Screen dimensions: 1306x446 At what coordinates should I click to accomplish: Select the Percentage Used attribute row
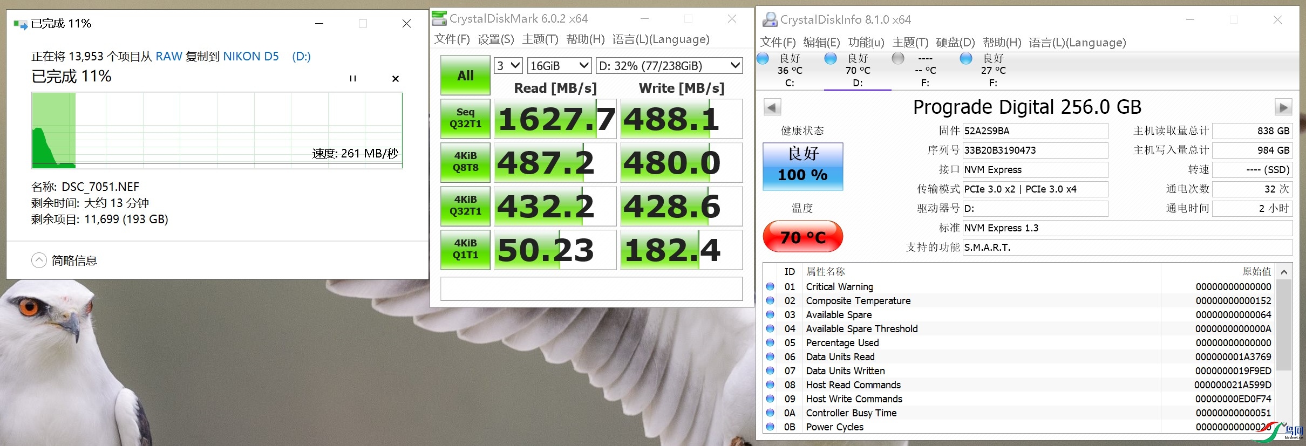(1020, 343)
